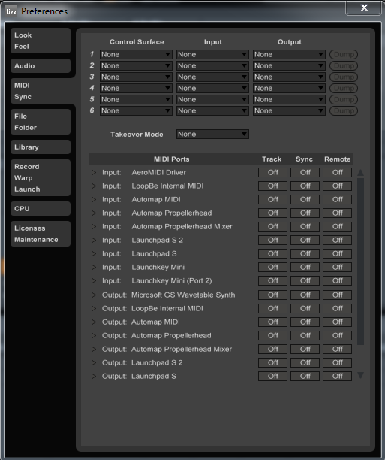Enable Remote for Input Automap MIDI
The width and height of the screenshot is (385, 460).
(x=337, y=199)
